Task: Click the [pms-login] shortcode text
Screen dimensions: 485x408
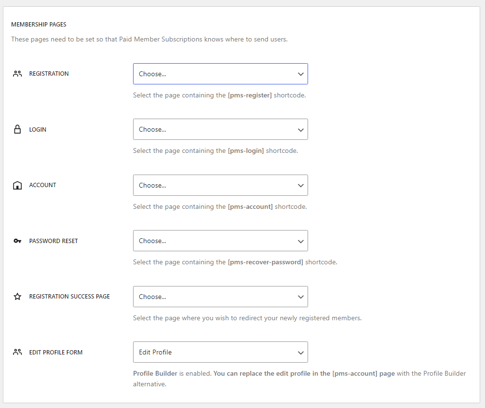Action: [246, 150]
